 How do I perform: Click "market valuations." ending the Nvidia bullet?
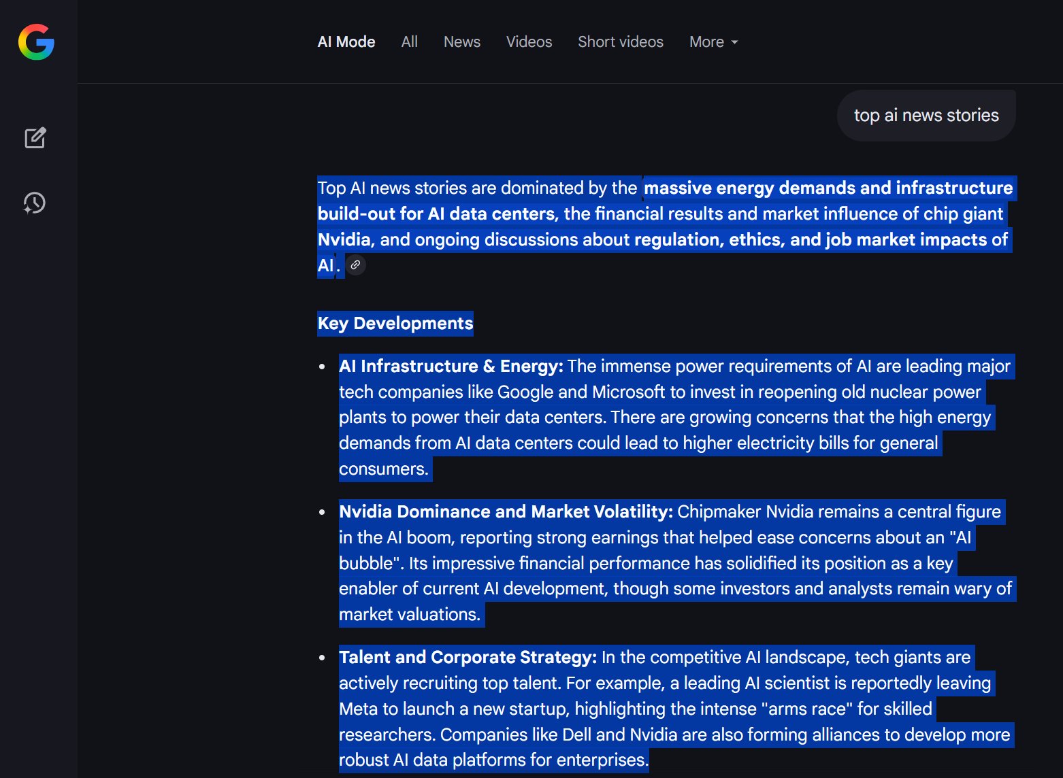click(410, 615)
